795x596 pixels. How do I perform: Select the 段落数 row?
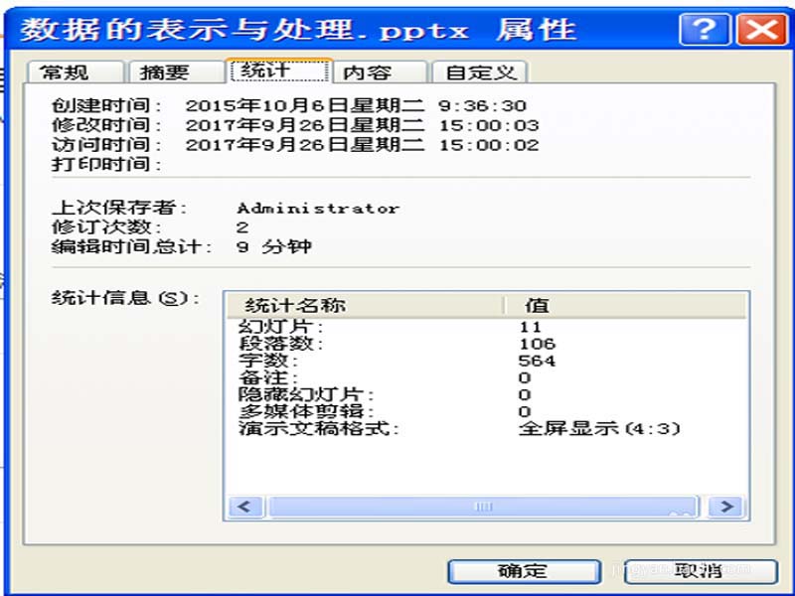pos(486,344)
